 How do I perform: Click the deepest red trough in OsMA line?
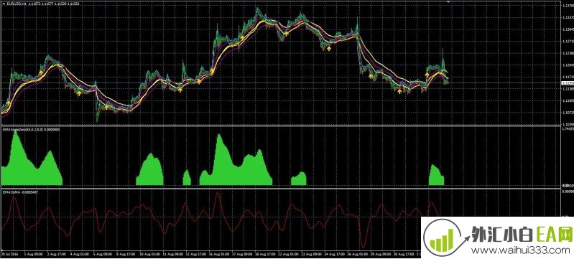(x=363, y=246)
